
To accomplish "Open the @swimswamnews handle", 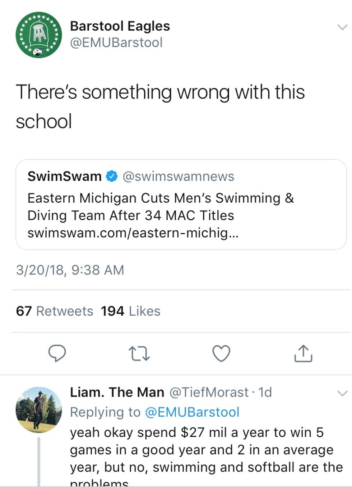I will pyautogui.click(x=179, y=176).
